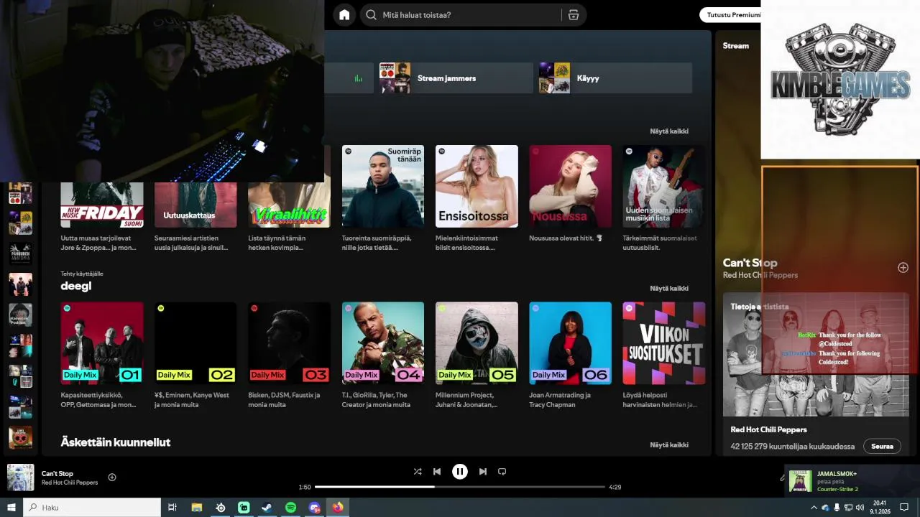
Task: Click 'Red Hot Chili Peppers' in the now-playing bar
Action: [x=70, y=483]
